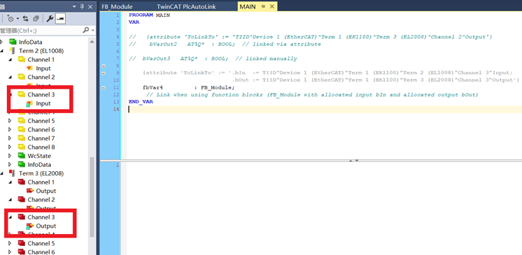Open the pending changes filter clock icon
The width and height of the screenshot is (522, 255).
point(10,19)
